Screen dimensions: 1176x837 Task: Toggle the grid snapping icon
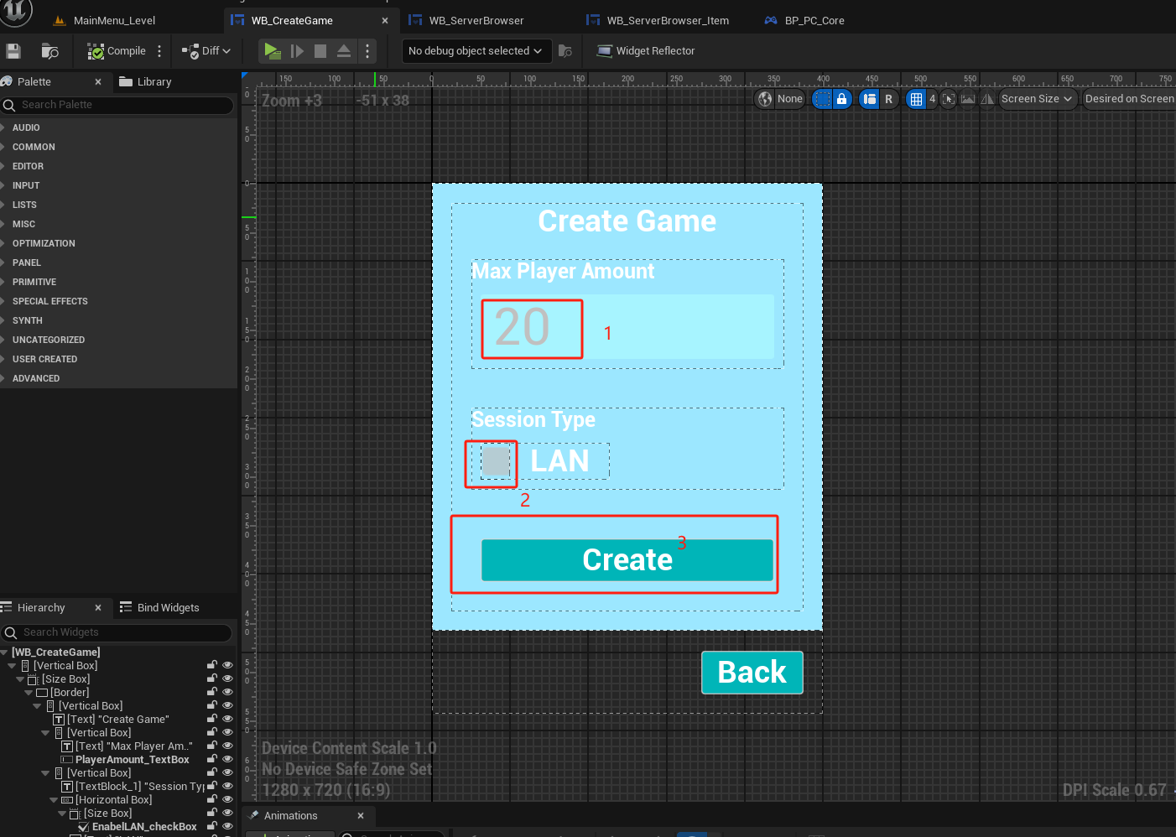[916, 99]
